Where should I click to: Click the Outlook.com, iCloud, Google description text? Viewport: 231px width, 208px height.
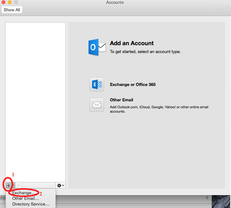point(159,109)
